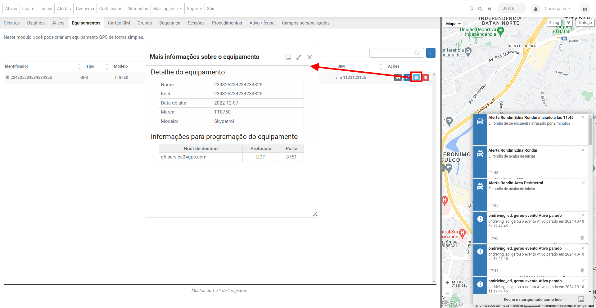
Task: Toggle the Tráfego traffic layer
Action: point(585,23)
